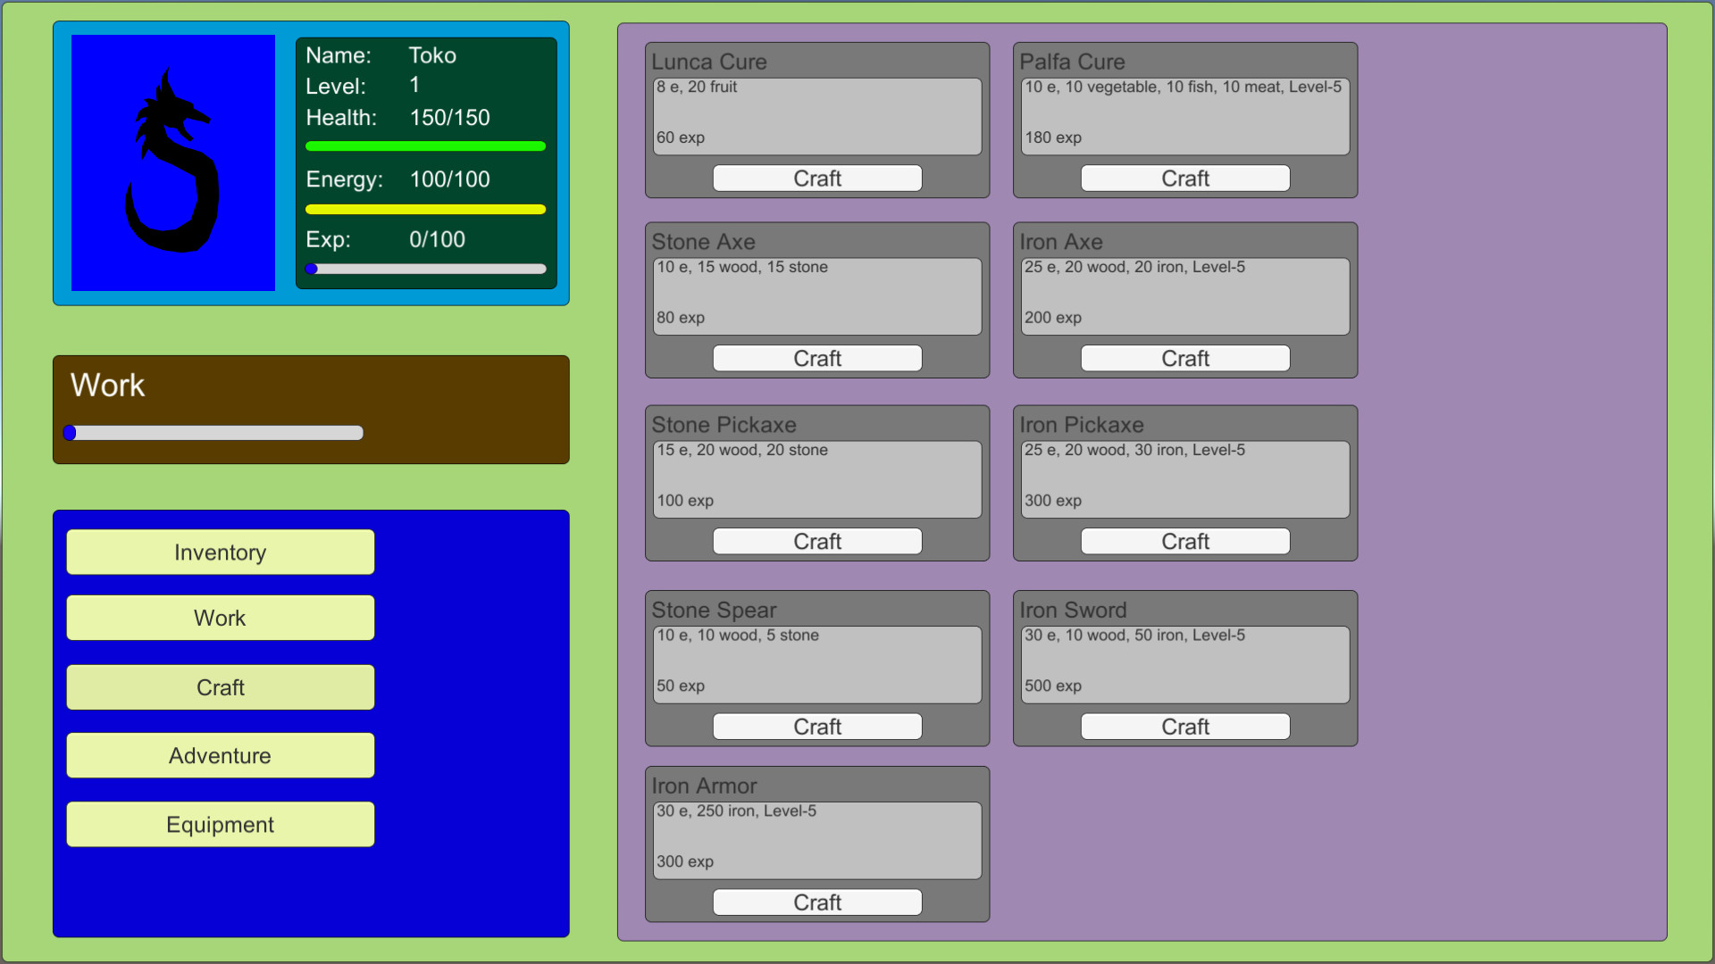Go to the Adventure screen

point(220,756)
